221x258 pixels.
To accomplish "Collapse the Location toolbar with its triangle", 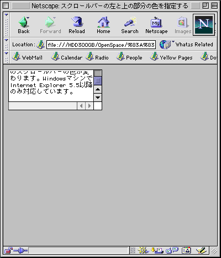I will [7, 40].
